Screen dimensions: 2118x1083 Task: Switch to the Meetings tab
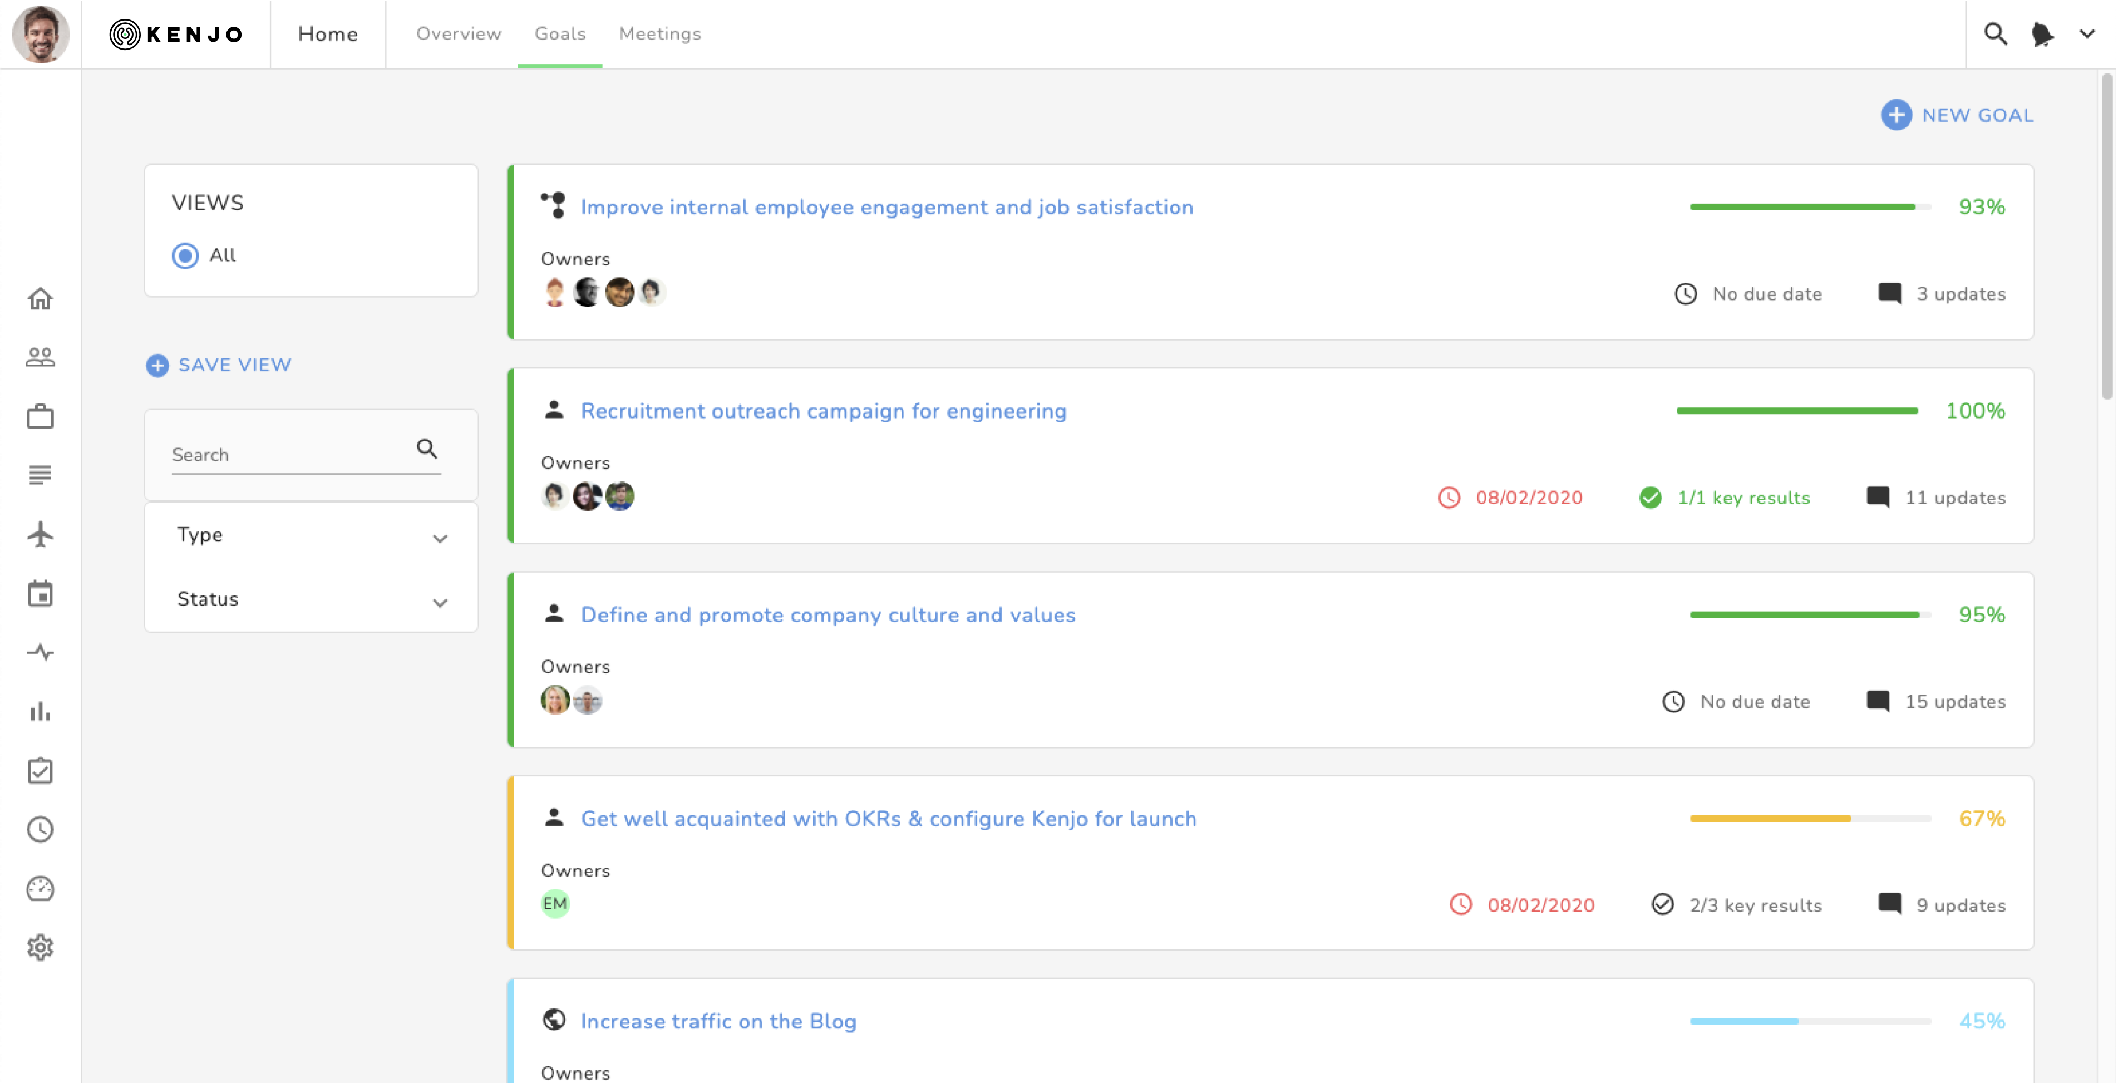point(659,35)
